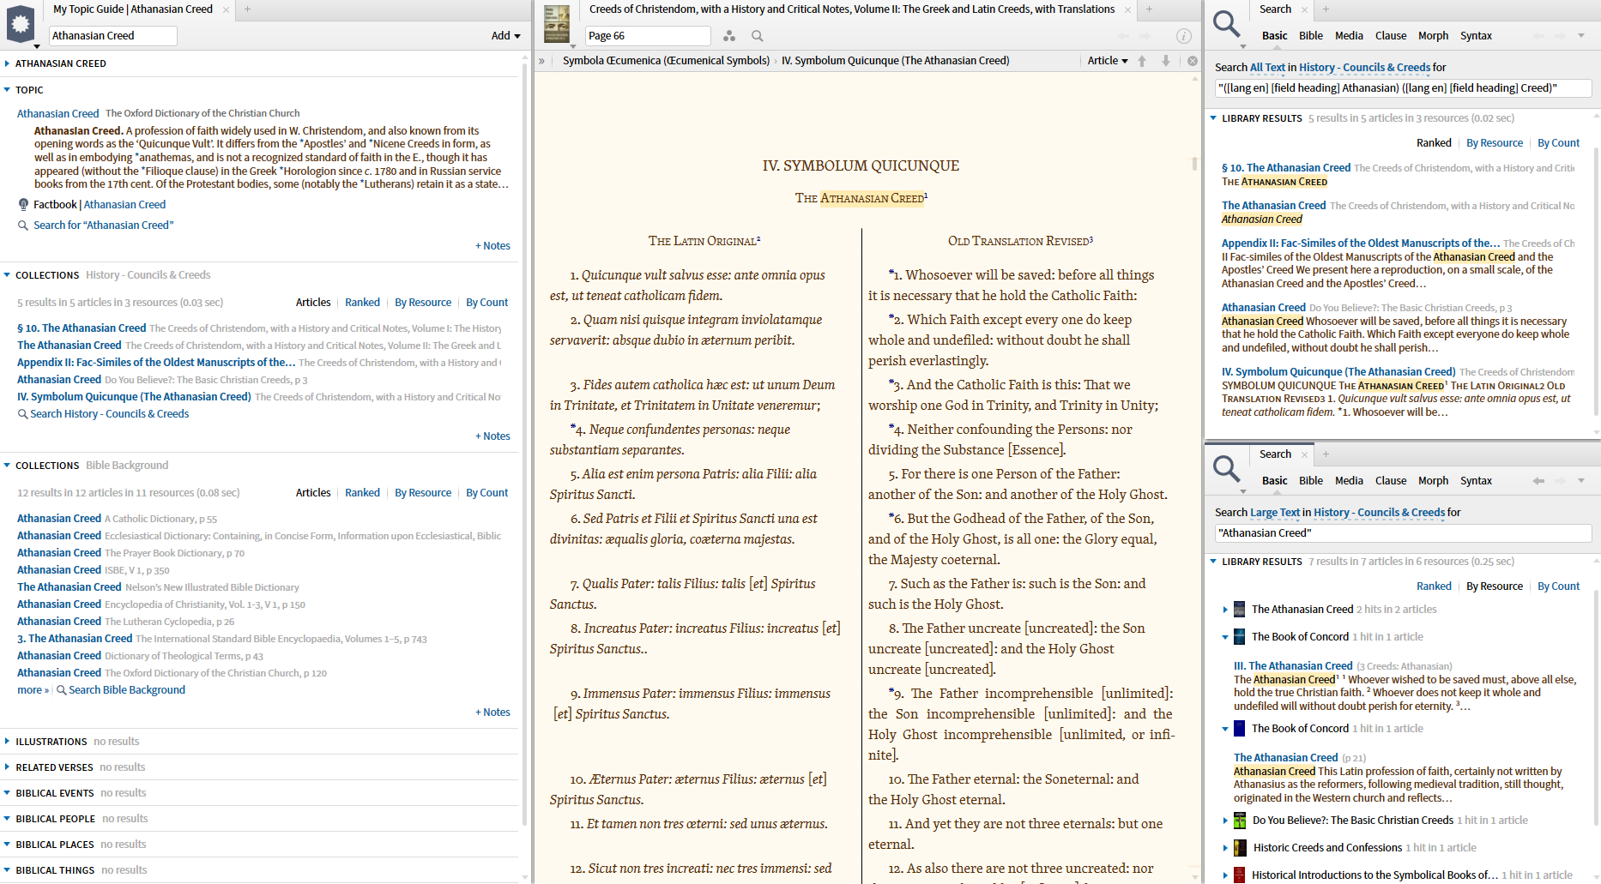Expand the contents pane chevron in the resource
The width and height of the screenshot is (1601, 884).
[x=541, y=61]
